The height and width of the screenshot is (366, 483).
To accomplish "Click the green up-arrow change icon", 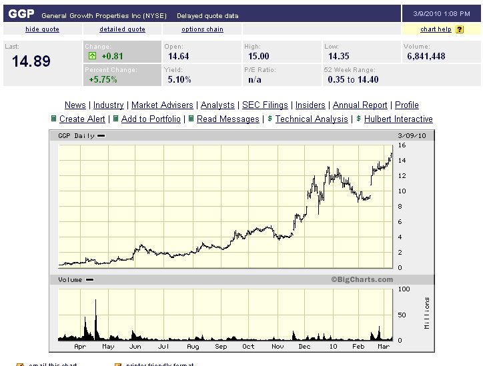I will (x=93, y=56).
